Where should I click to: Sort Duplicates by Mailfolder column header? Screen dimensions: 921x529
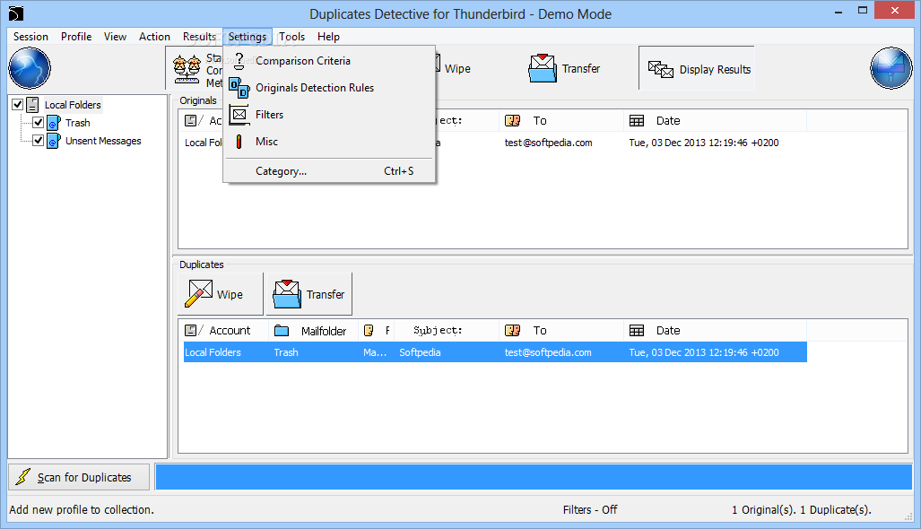[313, 331]
